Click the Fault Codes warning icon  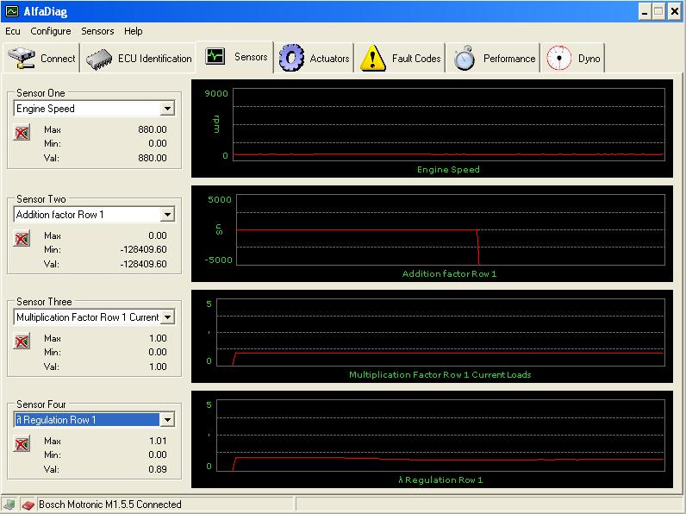pos(373,59)
